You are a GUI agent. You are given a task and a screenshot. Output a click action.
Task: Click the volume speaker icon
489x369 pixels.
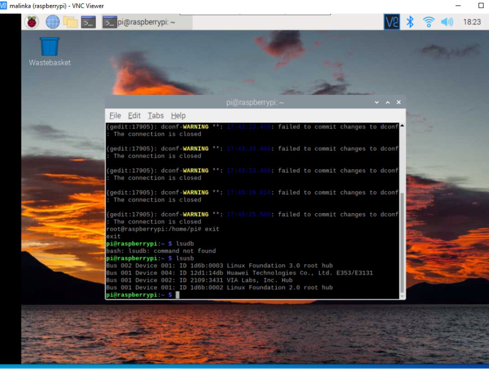tap(447, 22)
